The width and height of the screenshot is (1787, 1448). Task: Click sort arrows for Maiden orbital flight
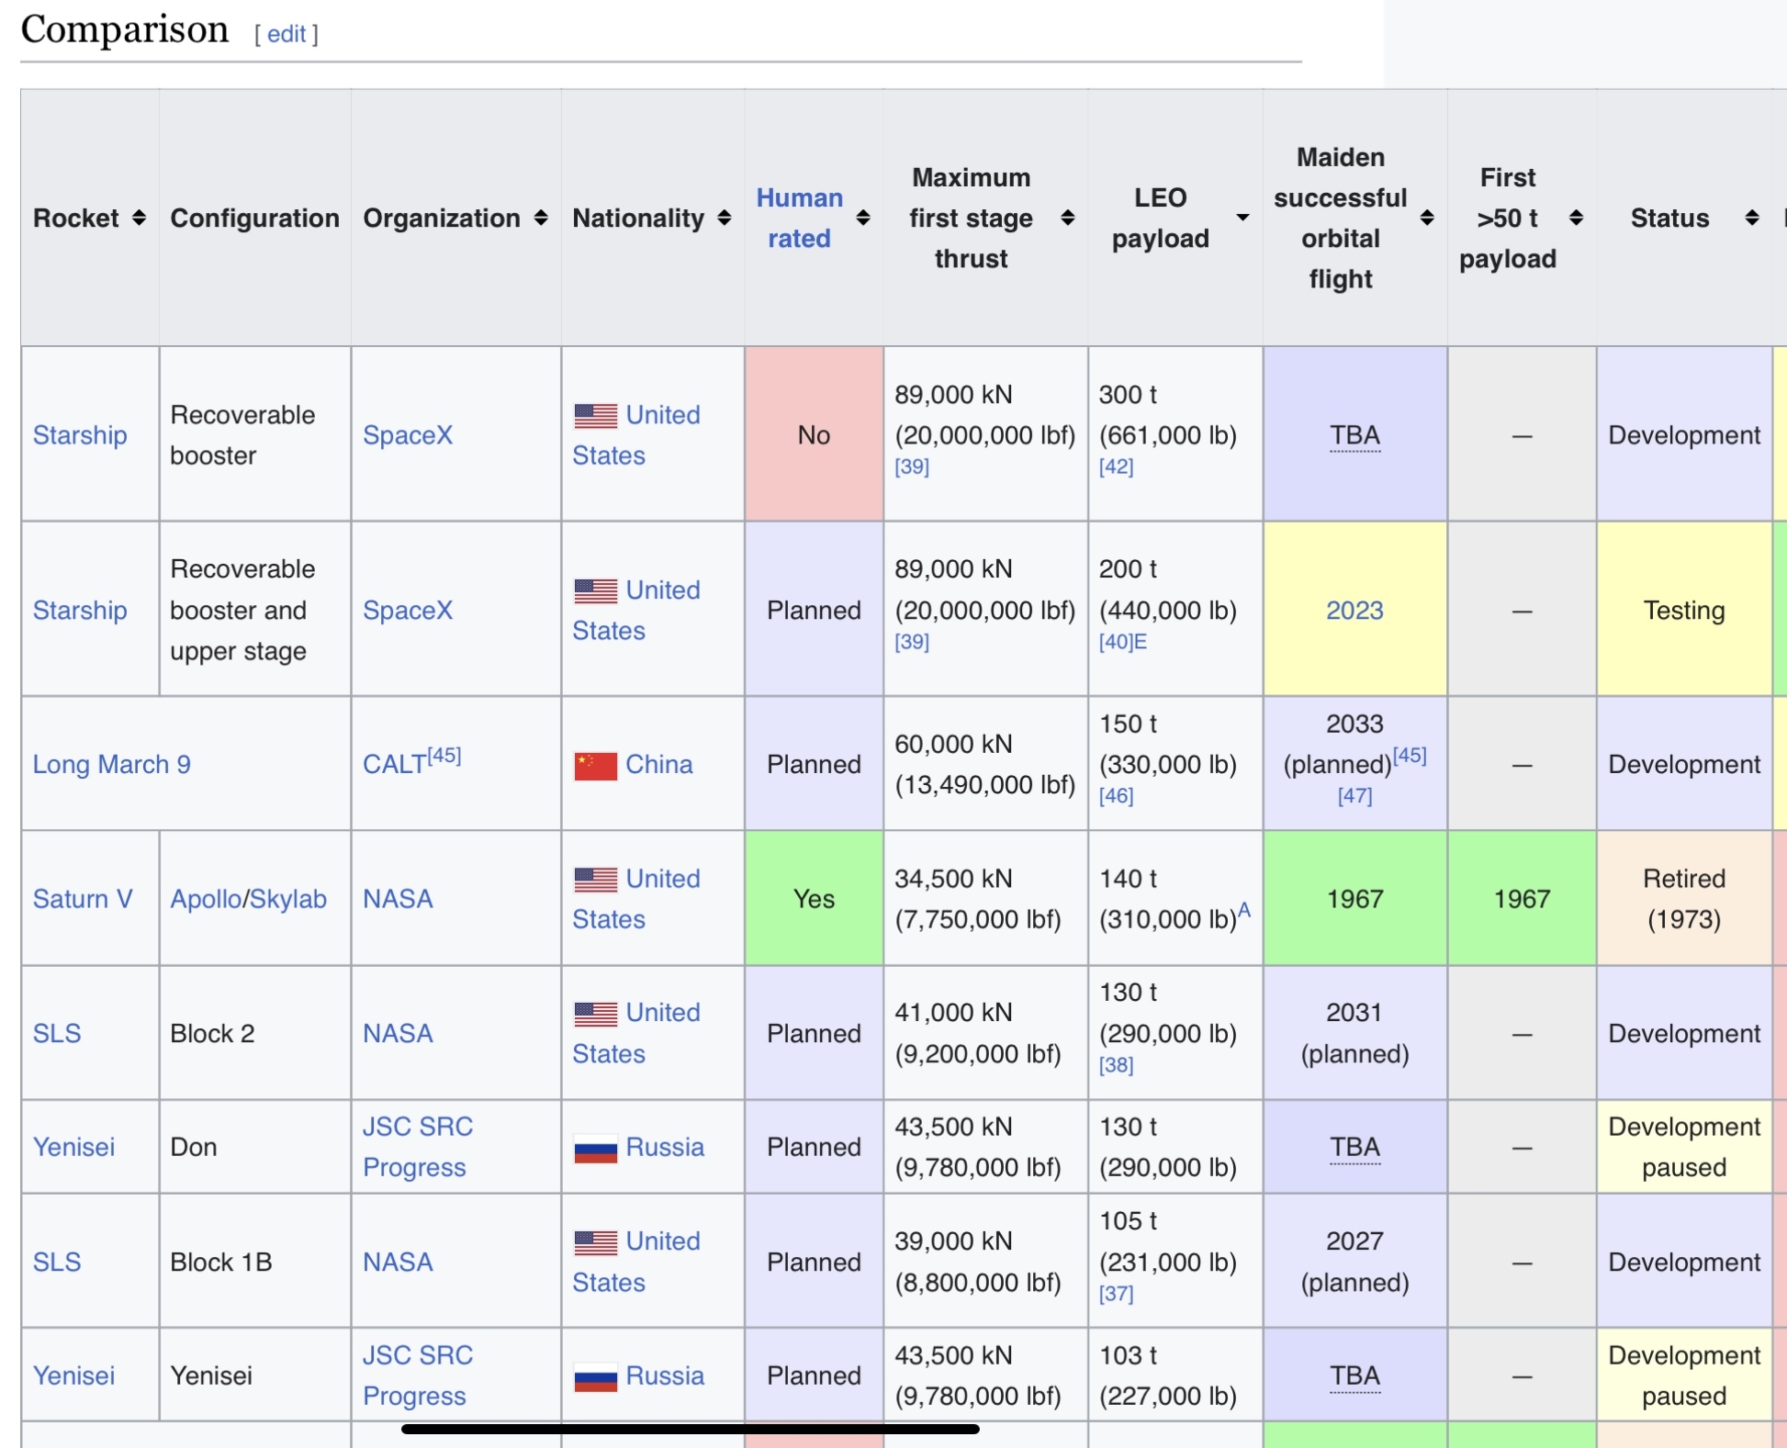(1427, 218)
